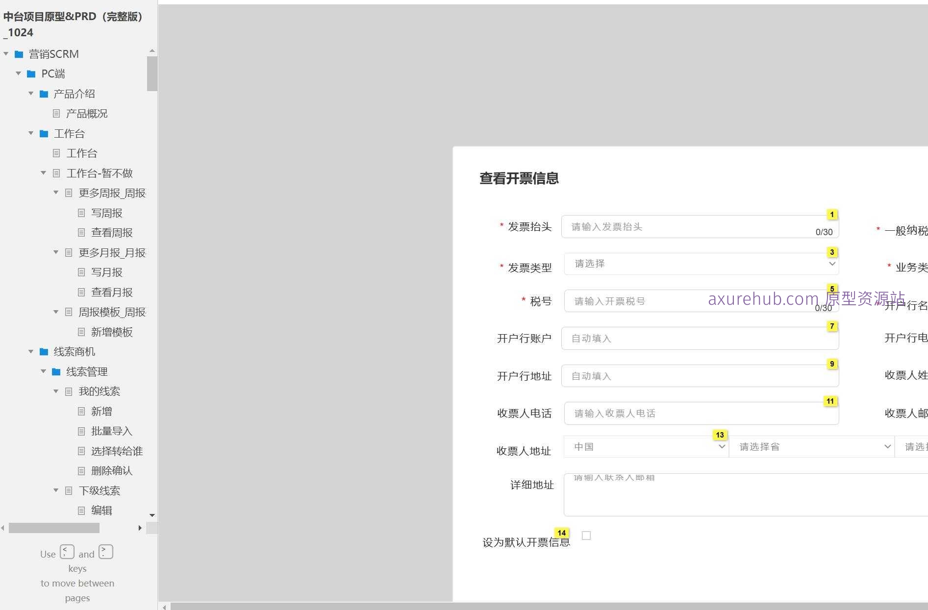Click footnote marker 11 on 收票人电话 field

[830, 401]
